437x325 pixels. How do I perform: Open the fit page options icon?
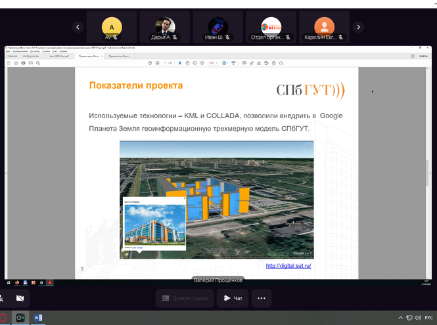225,63
